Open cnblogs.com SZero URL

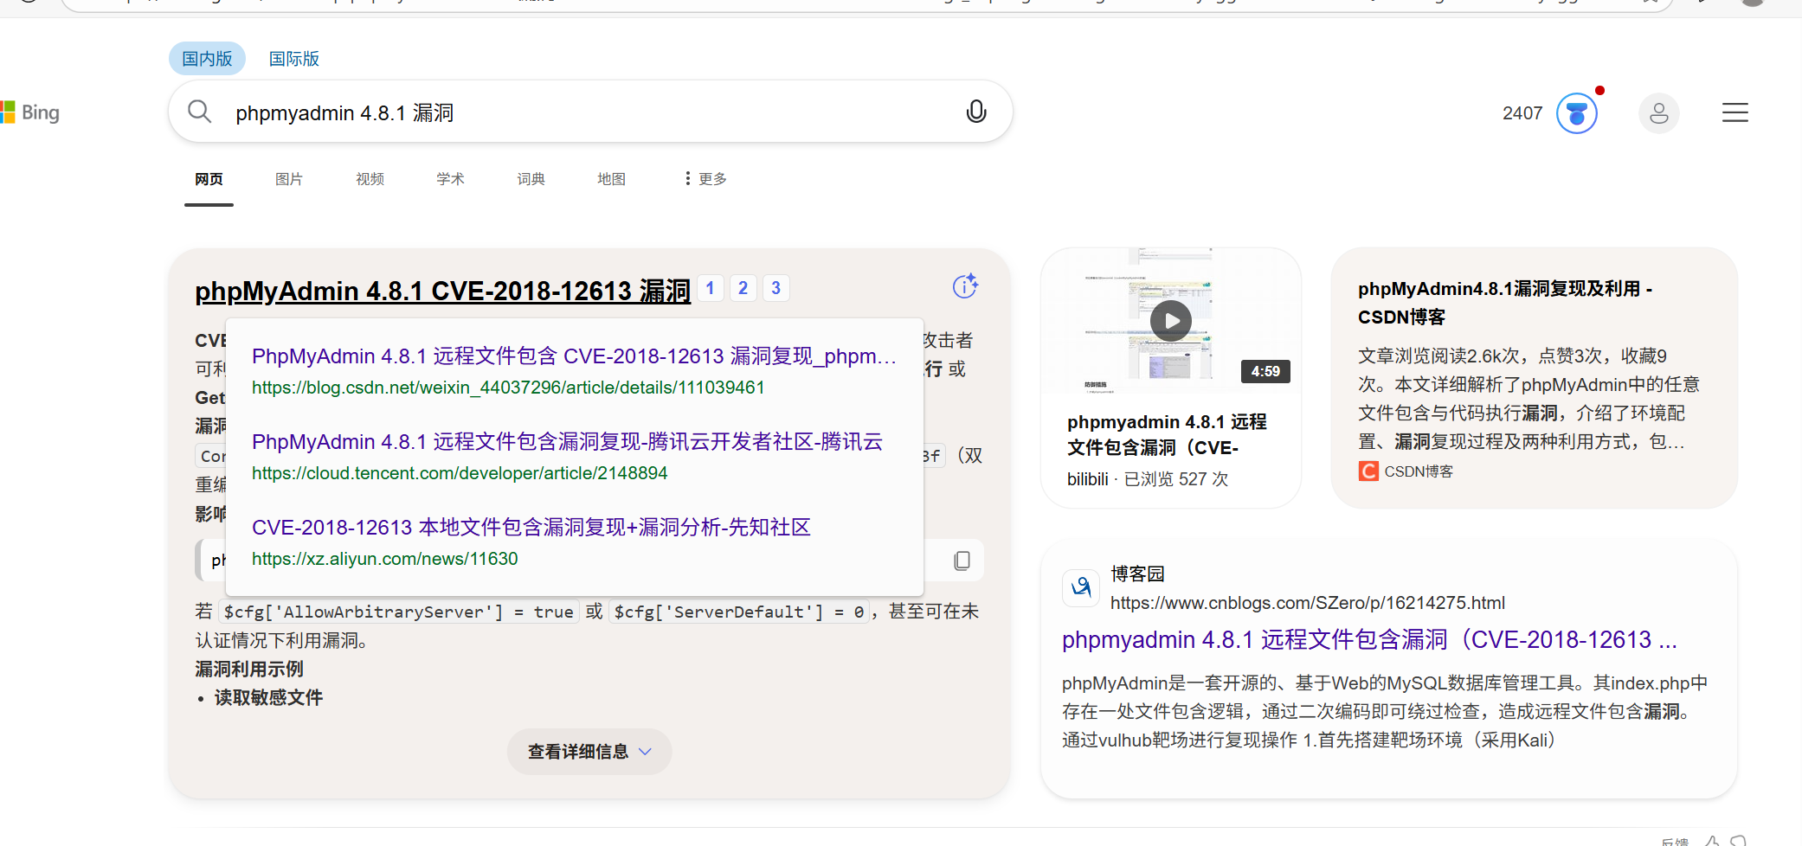pos(1307,603)
